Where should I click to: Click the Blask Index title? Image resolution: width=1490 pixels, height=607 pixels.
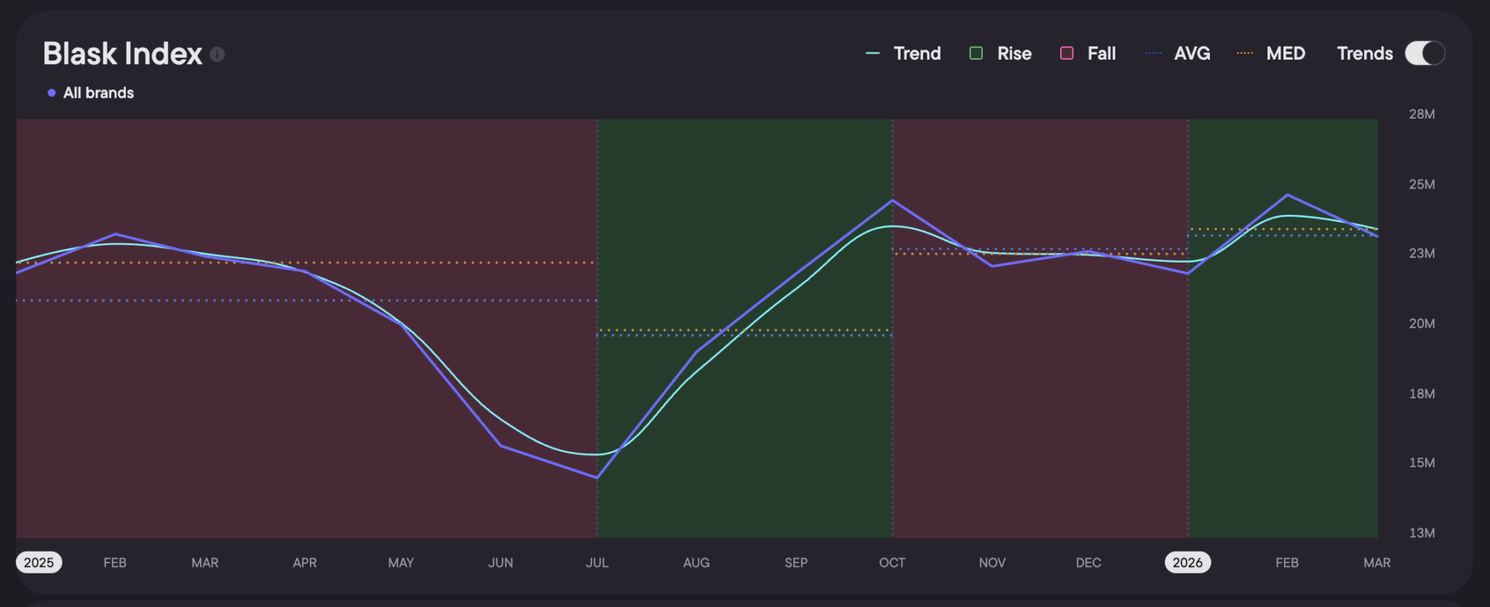coord(122,53)
